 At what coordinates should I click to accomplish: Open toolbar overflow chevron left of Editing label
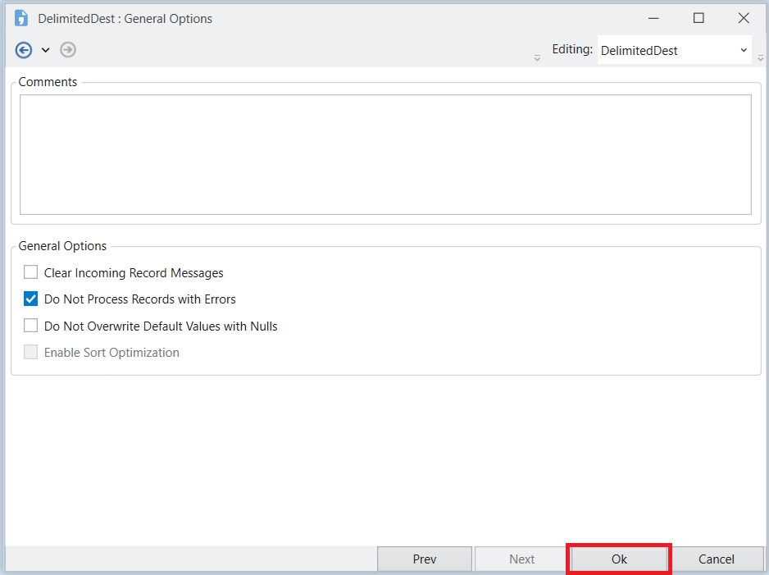[x=537, y=57]
